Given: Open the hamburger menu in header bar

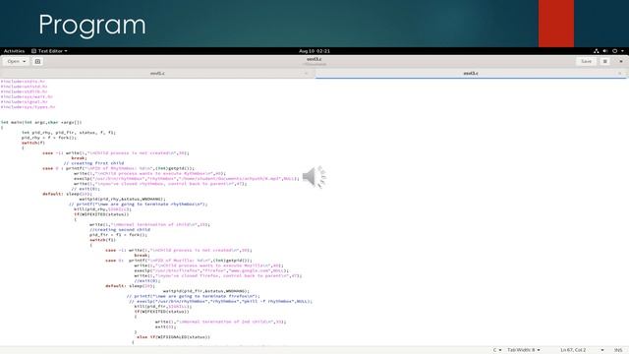Looking at the screenshot, I should click(605, 61).
